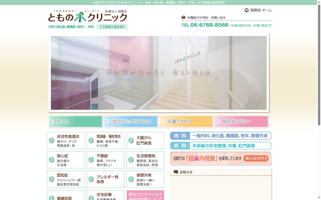This screenshot has width=321, height=200.
Task: Click the green arrow icon for 在宅診療
Action: (91, 198)
